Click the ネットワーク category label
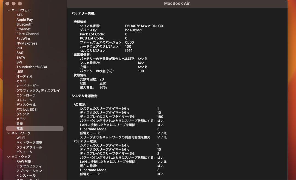Screen dimensions: 296x180 (x=21, y=133)
